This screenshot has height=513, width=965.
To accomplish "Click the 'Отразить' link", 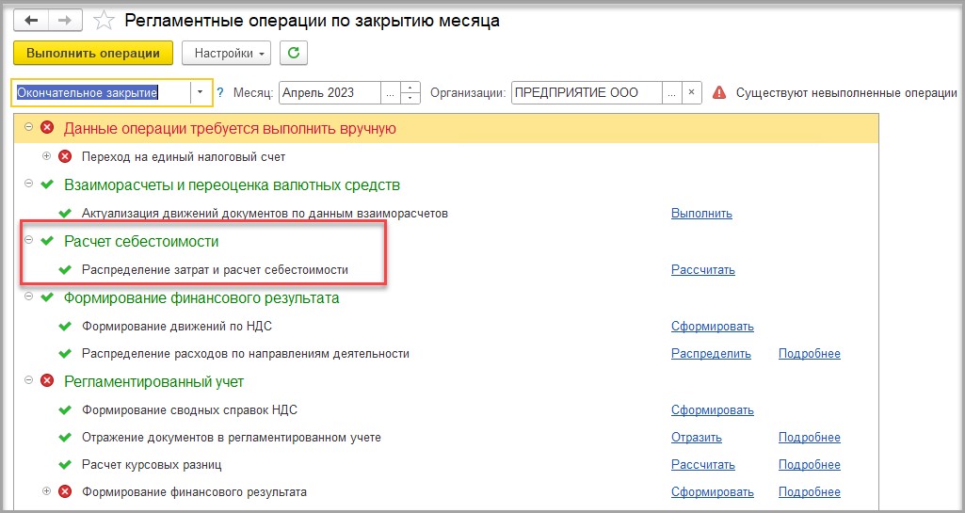I will pyautogui.click(x=696, y=438).
